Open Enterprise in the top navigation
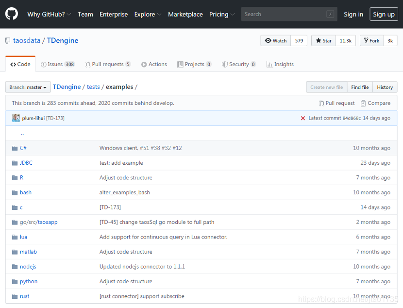Viewport: 403px width, 308px height. [114, 15]
